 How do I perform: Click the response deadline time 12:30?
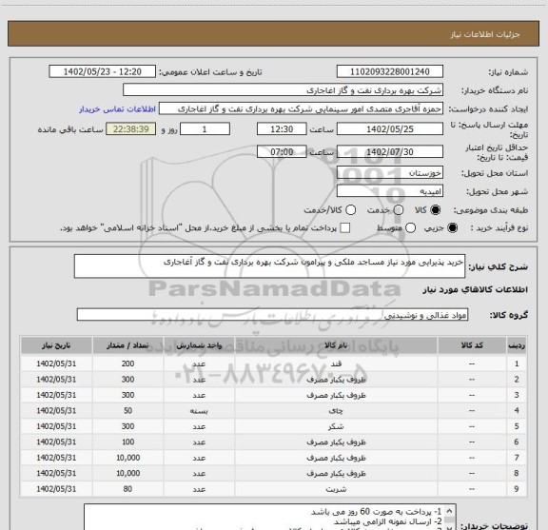282,129
